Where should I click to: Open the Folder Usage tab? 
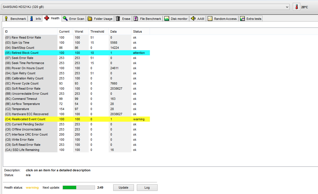click(100, 19)
